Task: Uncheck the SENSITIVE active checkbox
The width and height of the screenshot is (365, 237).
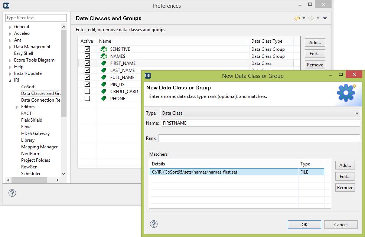Action: [x=87, y=49]
